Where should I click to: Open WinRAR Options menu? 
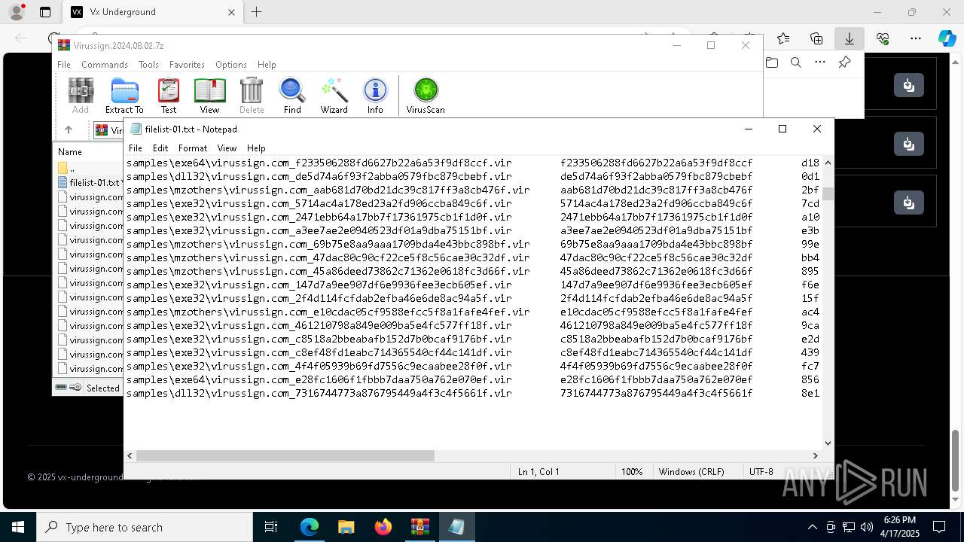click(231, 65)
